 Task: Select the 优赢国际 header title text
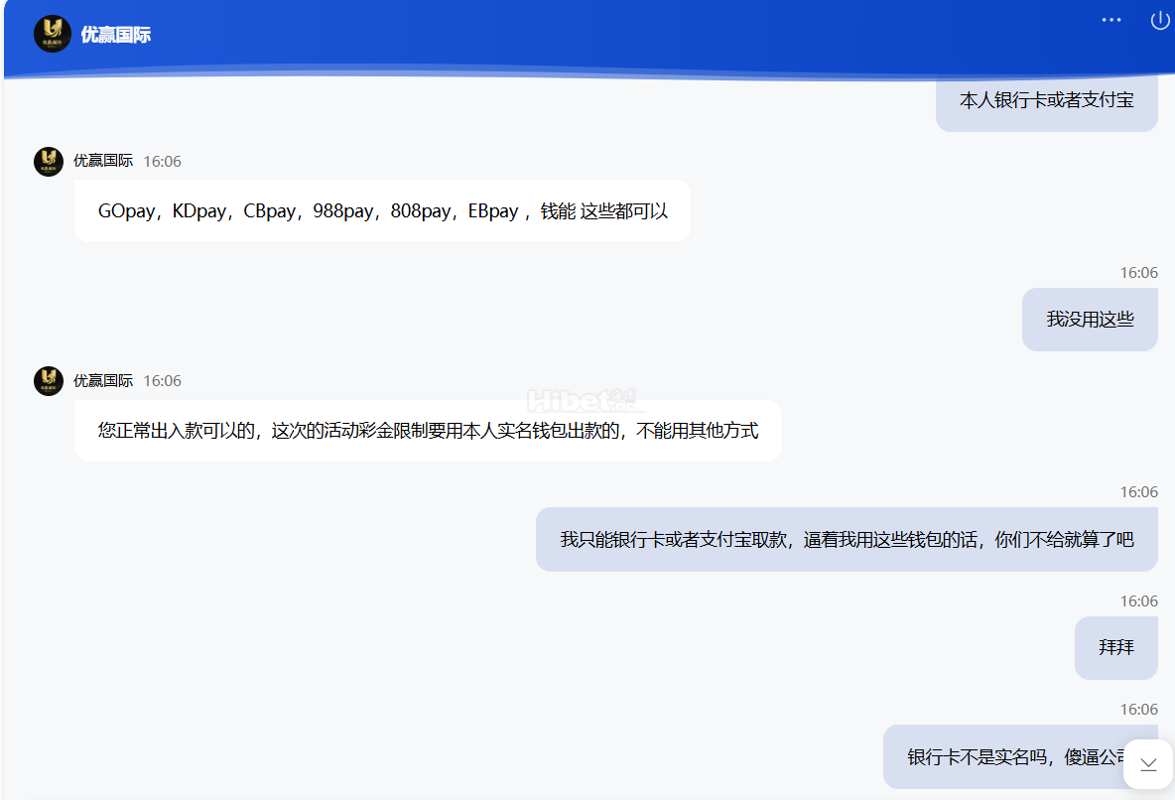[115, 35]
